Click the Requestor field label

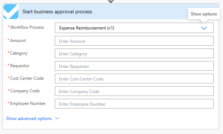point(20,66)
